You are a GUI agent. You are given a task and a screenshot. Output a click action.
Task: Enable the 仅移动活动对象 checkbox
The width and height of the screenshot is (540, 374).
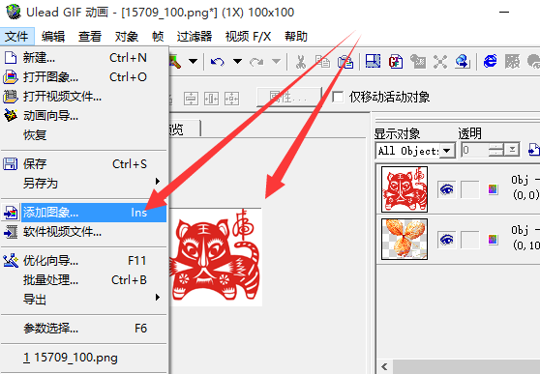338,97
